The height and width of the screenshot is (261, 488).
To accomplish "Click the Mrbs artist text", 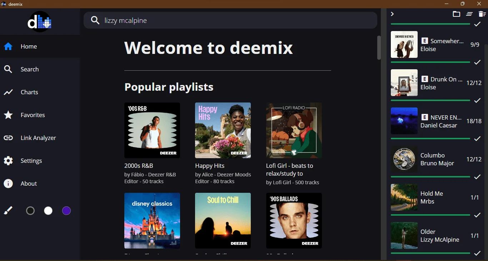I will click(x=427, y=201).
